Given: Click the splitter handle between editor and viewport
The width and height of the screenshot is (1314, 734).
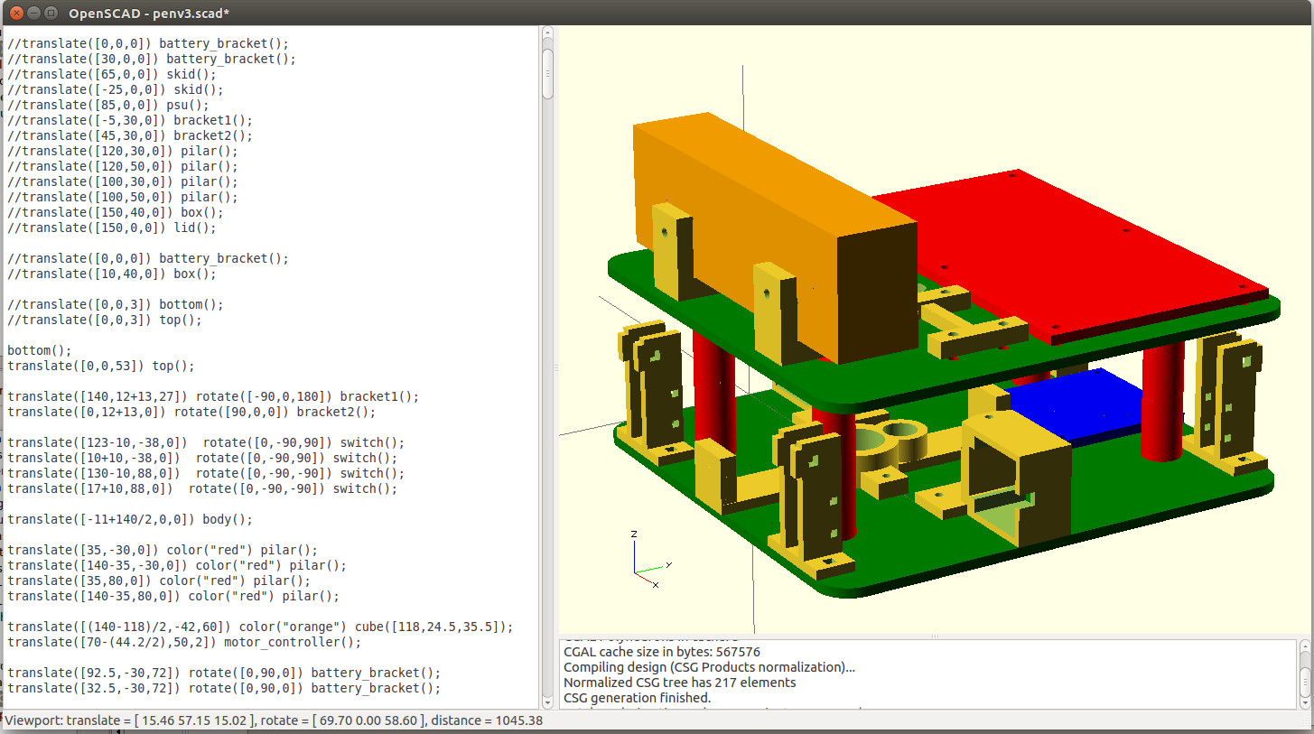Looking at the screenshot, I should pos(554,367).
